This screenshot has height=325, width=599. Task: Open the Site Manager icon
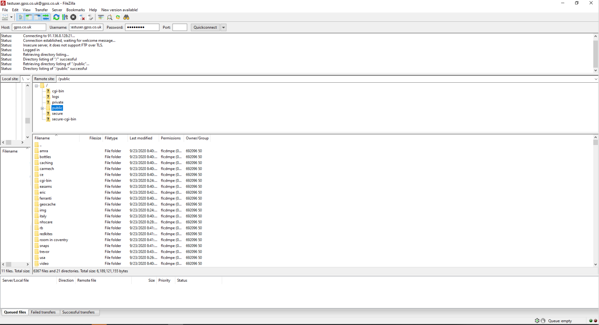5,17
